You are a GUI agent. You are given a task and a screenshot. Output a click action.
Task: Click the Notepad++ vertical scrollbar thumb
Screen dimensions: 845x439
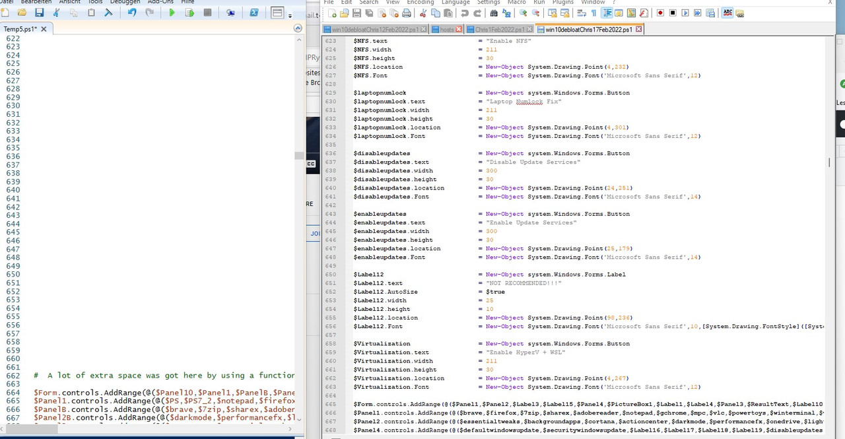[x=830, y=162]
